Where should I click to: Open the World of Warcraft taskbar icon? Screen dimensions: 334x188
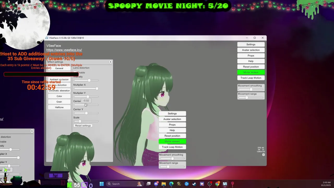tap(179, 184)
